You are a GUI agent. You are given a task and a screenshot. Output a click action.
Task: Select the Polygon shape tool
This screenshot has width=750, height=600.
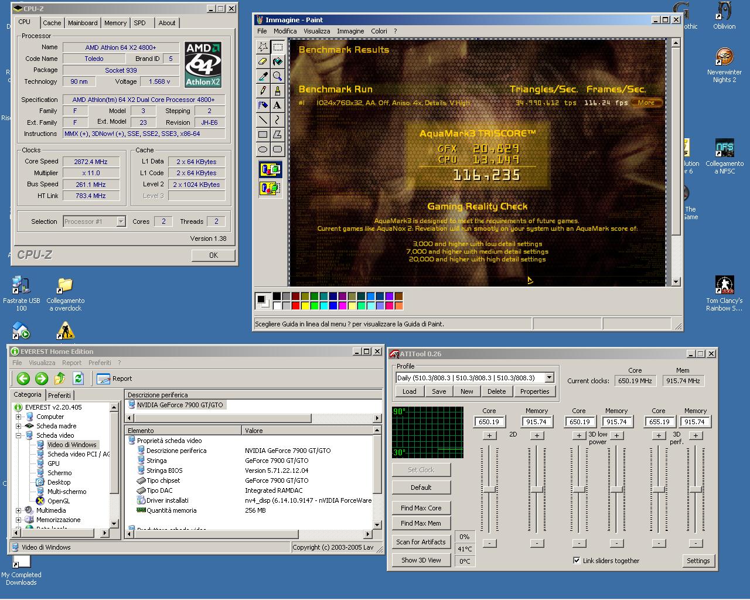click(x=278, y=135)
